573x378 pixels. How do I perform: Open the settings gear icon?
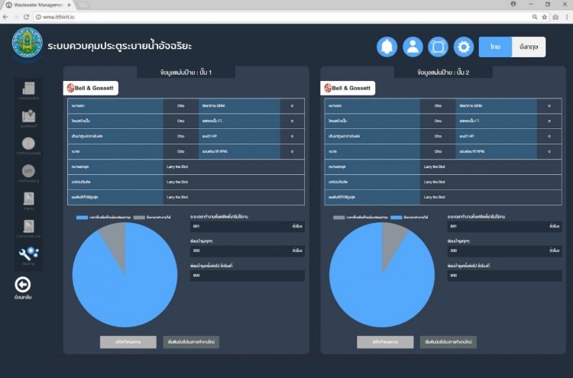[464, 47]
